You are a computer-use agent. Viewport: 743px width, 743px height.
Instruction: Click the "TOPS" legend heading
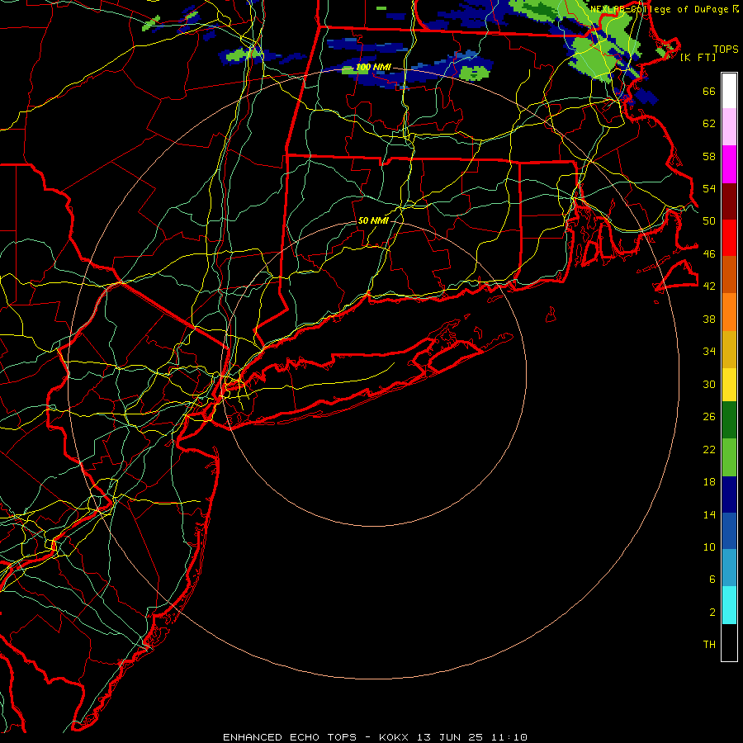coord(726,50)
